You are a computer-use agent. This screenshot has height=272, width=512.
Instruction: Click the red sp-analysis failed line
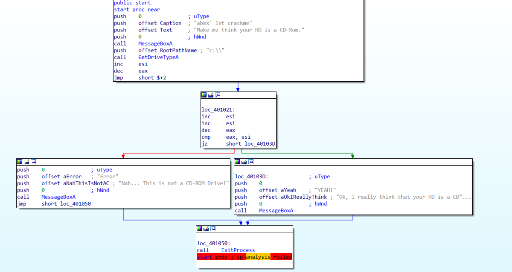(243, 257)
